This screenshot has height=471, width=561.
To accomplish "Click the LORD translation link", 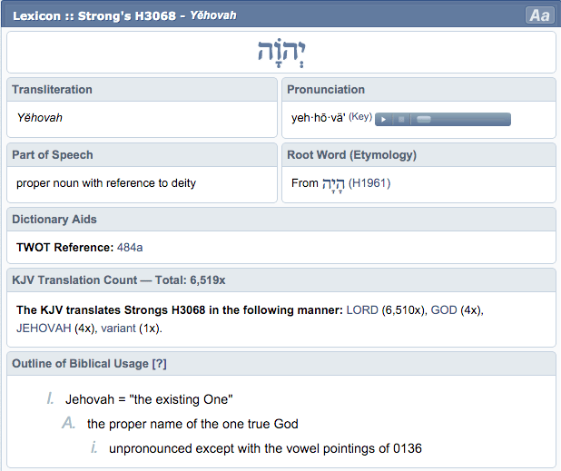I will pyautogui.click(x=362, y=309).
